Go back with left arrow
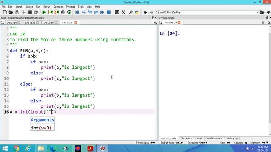Viewport: 271px width, 152px height. click(145, 12)
